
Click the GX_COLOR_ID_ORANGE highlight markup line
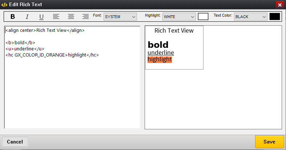click(x=52, y=55)
